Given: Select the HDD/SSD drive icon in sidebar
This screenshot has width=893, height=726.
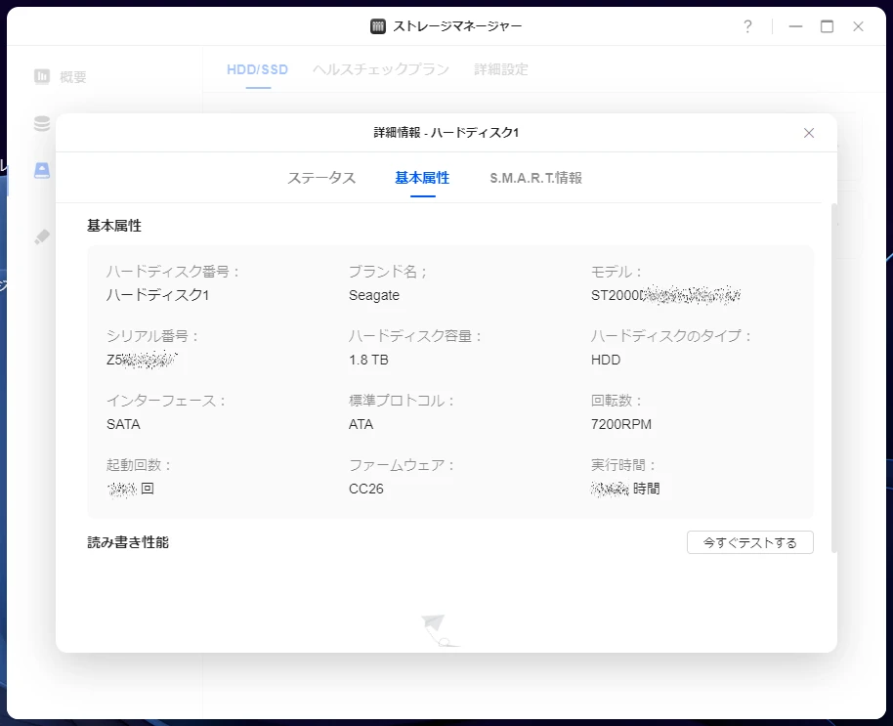Looking at the screenshot, I should click(x=41, y=170).
